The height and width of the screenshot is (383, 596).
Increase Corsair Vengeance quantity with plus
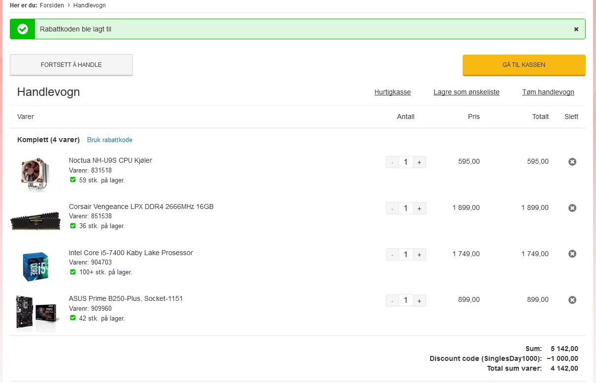419,208
